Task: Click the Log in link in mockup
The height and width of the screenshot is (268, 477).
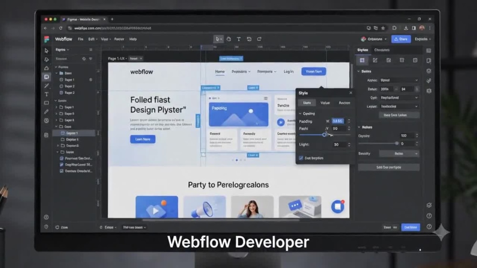Action: pyautogui.click(x=289, y=71)
